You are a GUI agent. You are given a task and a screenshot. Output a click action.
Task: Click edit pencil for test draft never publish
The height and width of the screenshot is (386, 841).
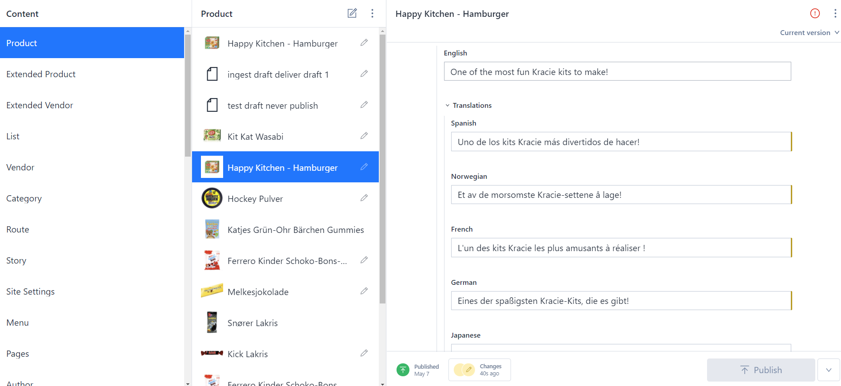pyautogui.click(x=364, y=105)
